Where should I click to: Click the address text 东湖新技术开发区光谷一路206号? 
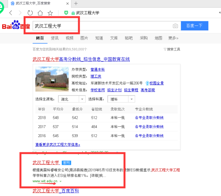pyautogui.click(x=117, y=83)
